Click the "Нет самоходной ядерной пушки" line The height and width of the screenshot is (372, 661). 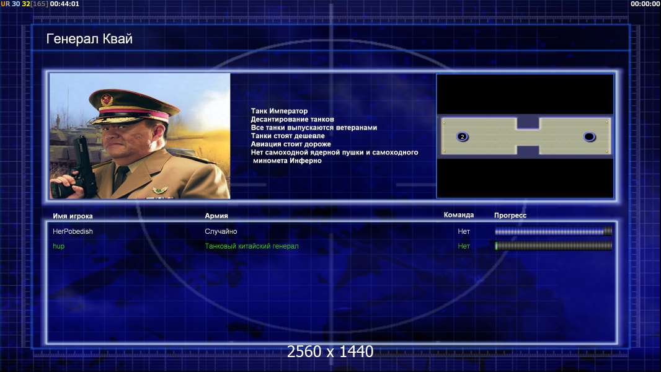(334, 152)
